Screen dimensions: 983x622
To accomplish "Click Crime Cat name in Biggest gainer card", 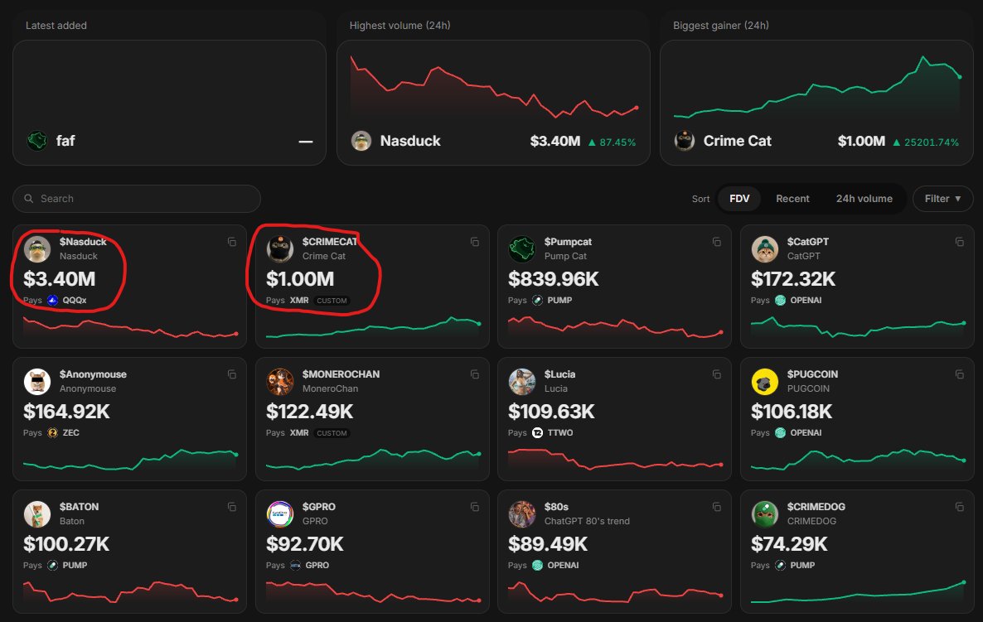I will point(738,141).
